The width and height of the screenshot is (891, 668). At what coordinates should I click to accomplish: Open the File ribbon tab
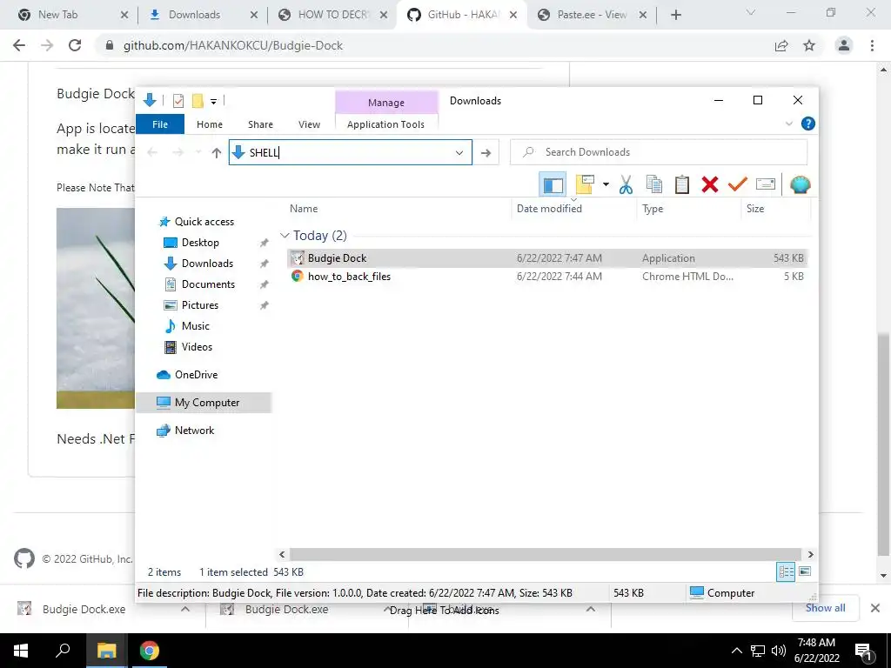pyautogui.click(x=160, y=124)
